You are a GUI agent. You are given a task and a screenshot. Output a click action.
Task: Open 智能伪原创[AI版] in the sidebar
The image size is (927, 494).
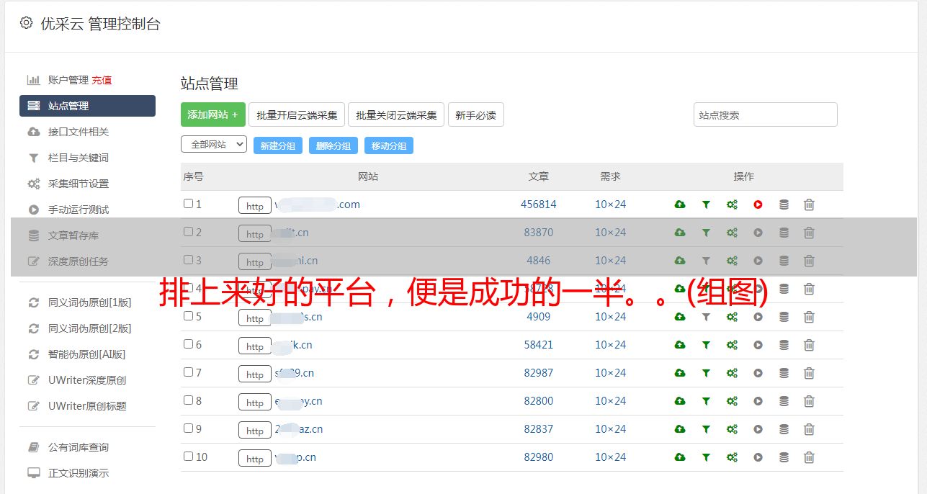coord(87,354)
